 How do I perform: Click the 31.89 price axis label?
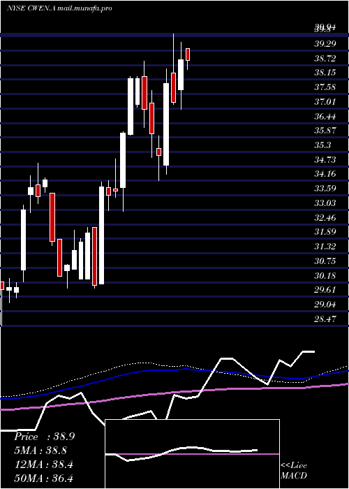coord(325,232)
